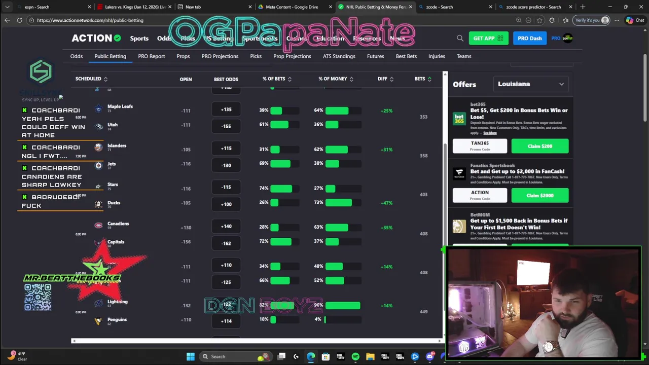This screenshot has width=649, height=365.
Task: Open Spotify from the taskbar
Action: (x=355, y=356)
